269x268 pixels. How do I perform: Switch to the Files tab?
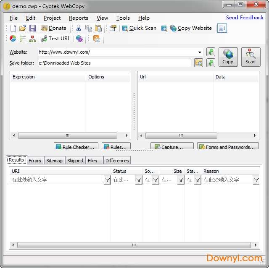[94, 161]
